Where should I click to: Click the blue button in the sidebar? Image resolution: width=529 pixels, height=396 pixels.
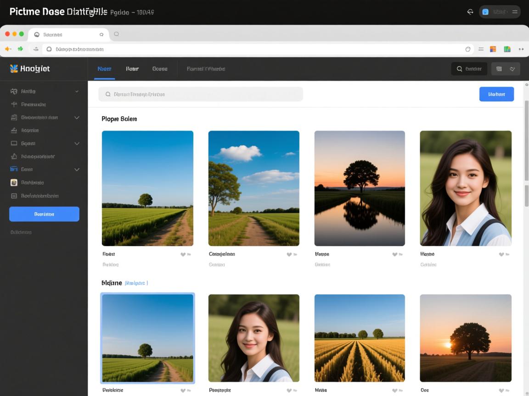coord(44,214)
